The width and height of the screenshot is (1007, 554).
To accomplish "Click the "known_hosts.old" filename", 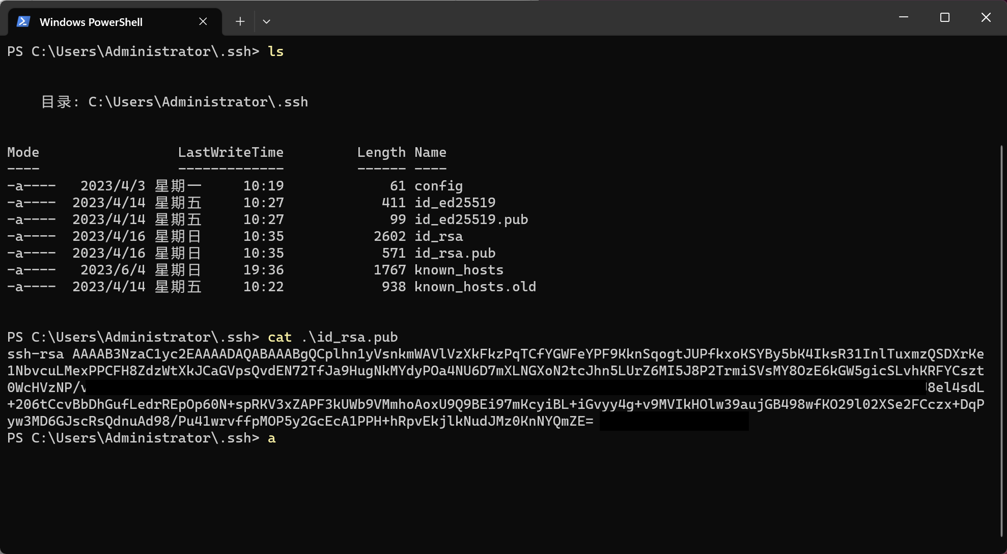I will pyautogui.click(x=475, y=286).
